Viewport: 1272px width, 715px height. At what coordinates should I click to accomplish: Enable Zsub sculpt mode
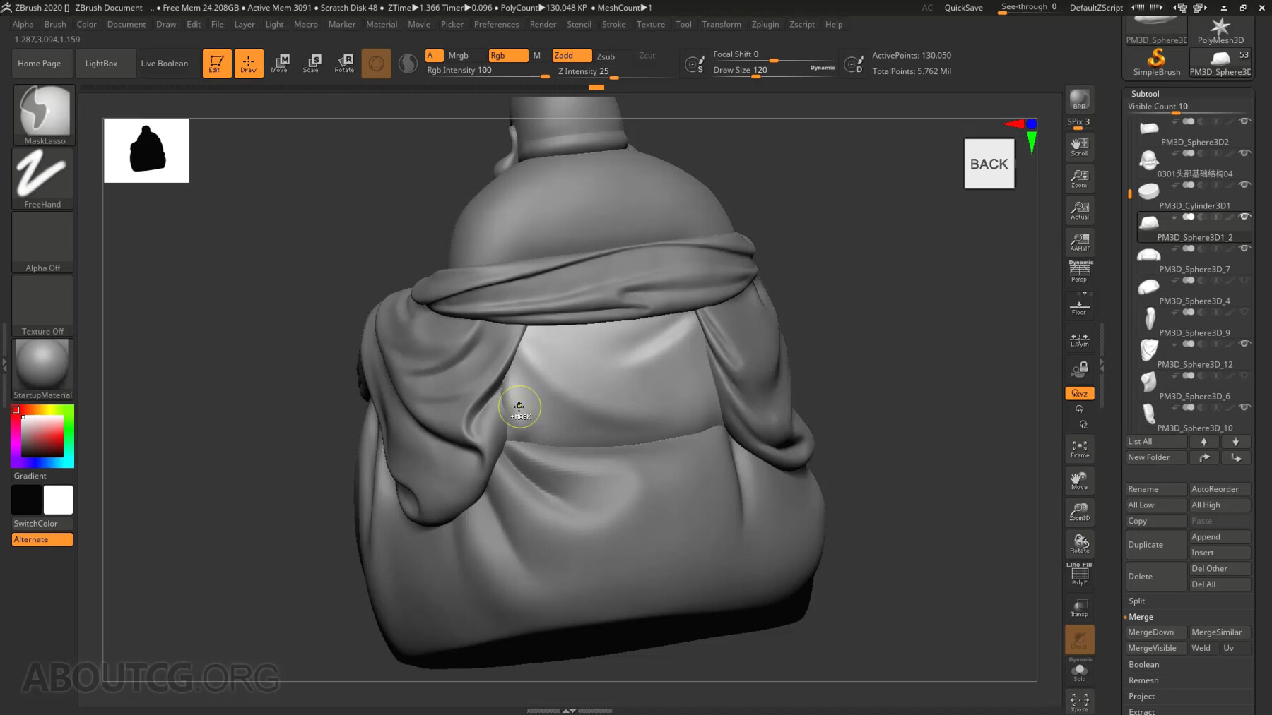pyautogui.click(x=606, y=56)
